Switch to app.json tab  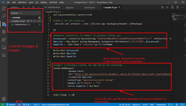[70, 7]
